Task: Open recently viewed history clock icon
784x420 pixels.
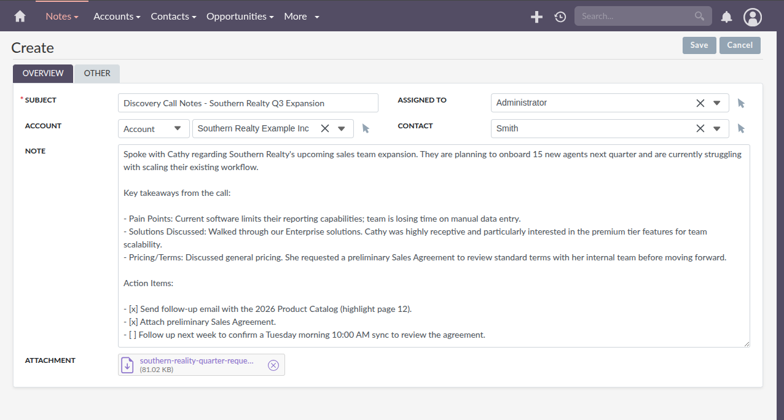Action: 560,17
